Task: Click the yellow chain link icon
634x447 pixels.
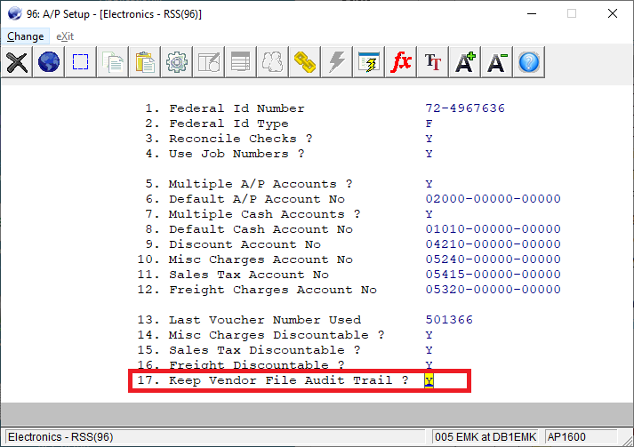Action: [305, 62]
